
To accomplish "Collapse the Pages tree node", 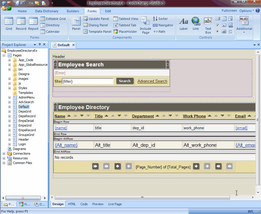I will 4,55.
